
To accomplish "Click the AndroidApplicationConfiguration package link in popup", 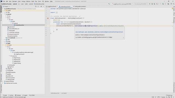I will tap(99, 32).
